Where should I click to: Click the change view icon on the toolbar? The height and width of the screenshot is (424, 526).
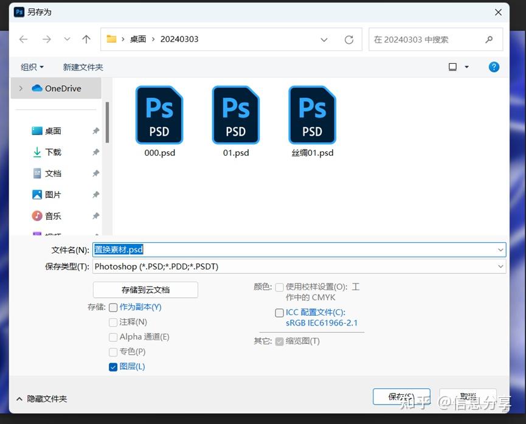coord(453,67)
